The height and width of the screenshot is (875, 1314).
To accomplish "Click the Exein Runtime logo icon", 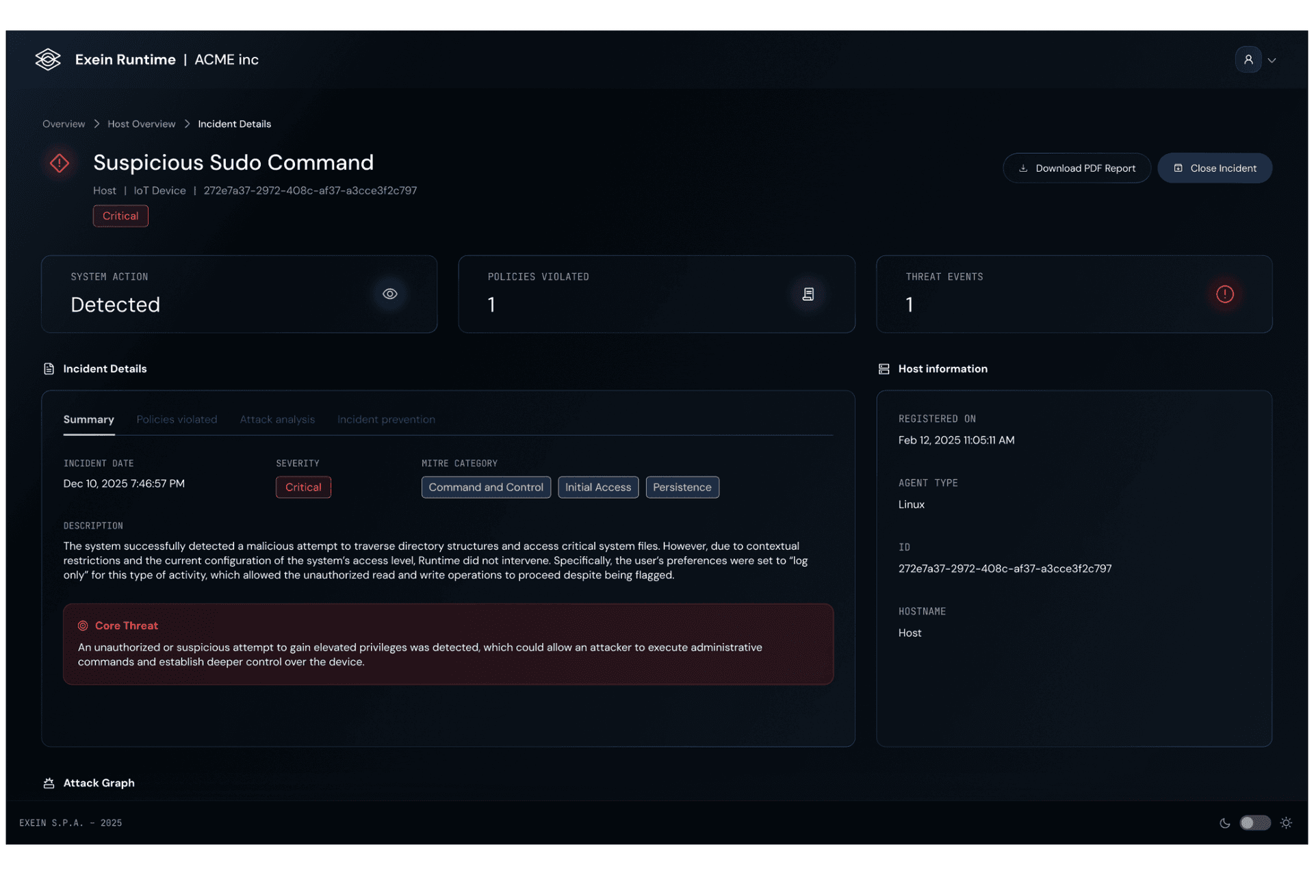I will pos(48,60).
